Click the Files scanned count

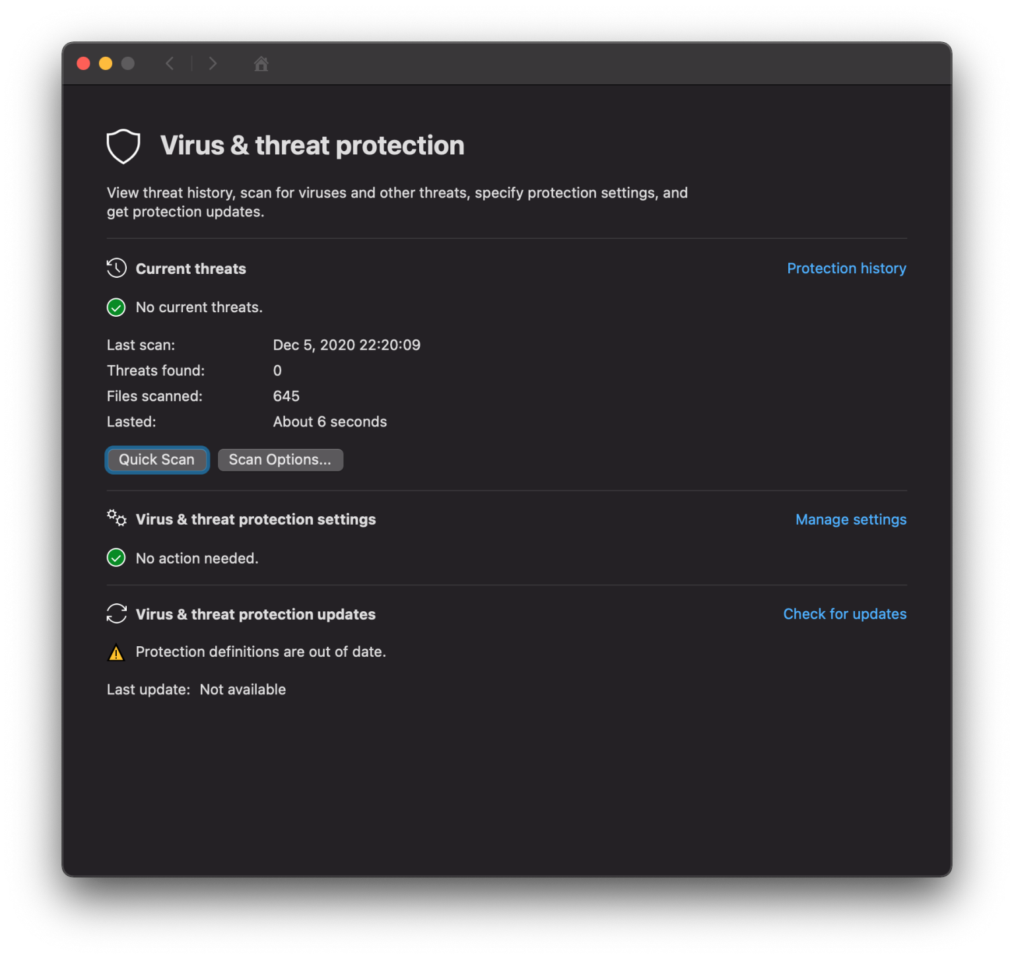286,395
